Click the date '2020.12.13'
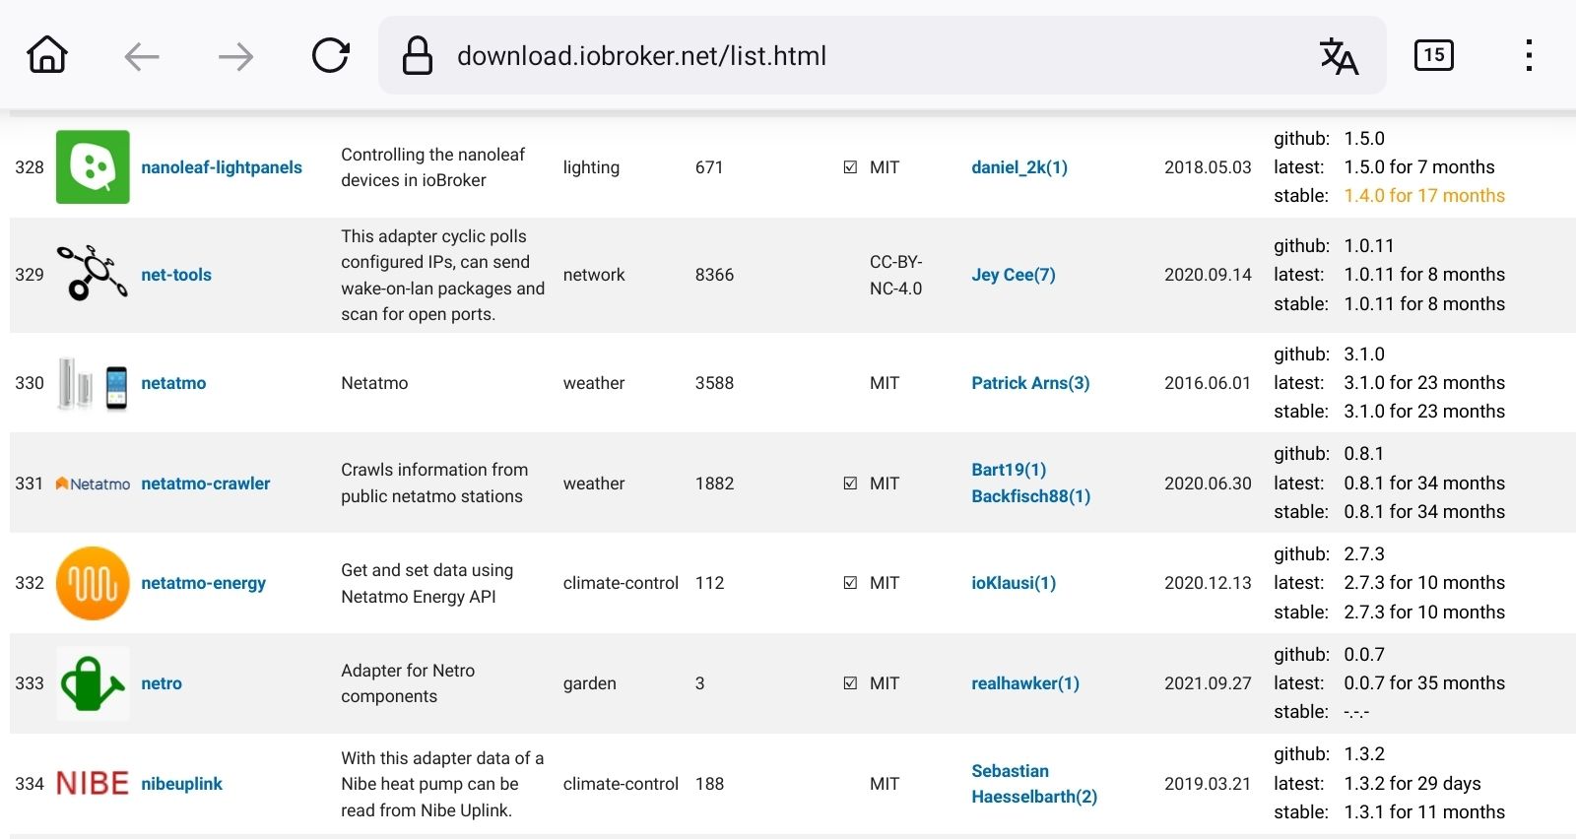 [x=1208, y=583]
